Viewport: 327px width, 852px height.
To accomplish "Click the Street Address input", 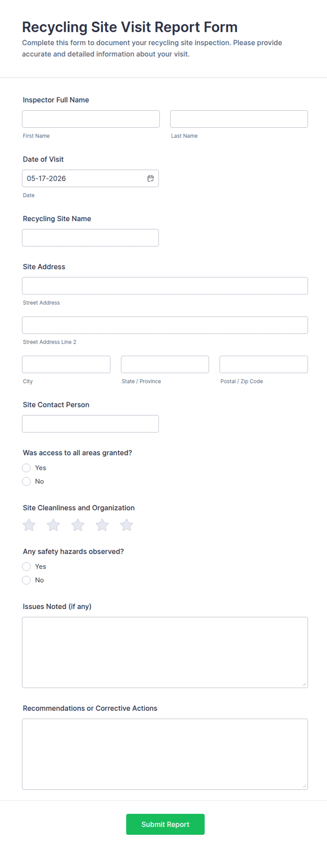I will pyautogui.click(x=165, y=286).
